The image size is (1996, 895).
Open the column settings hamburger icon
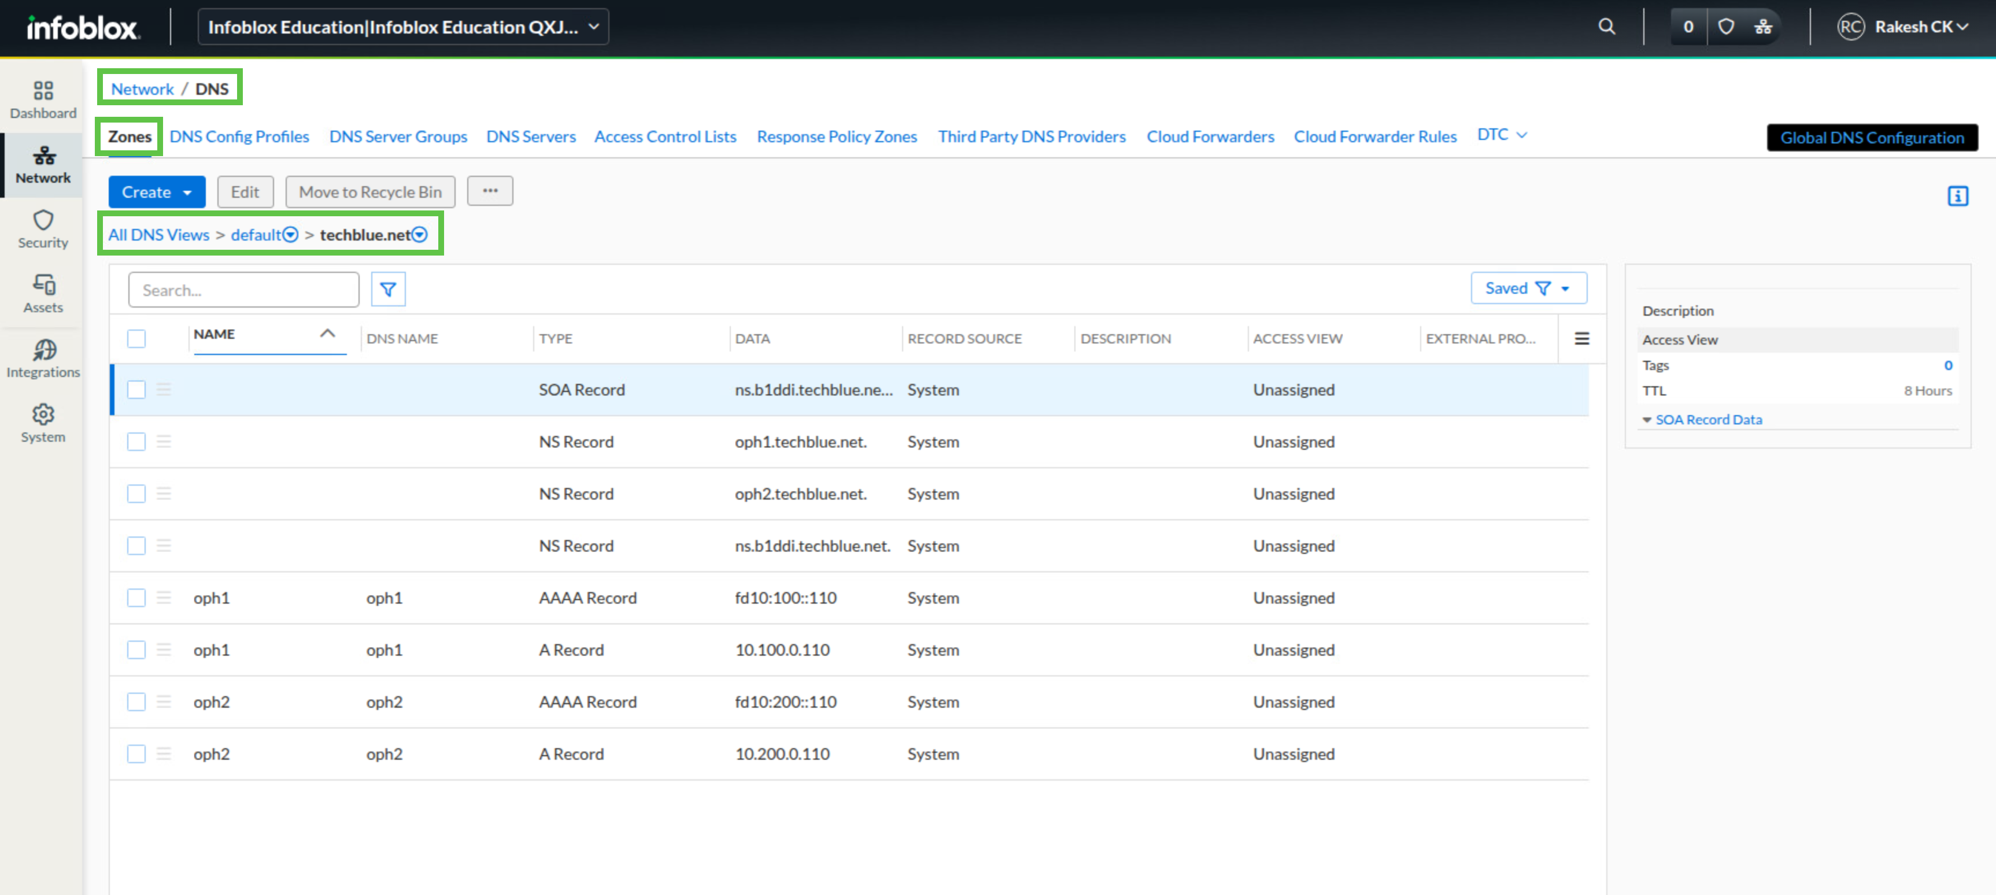pyautogui.click(x=1581, y=339)
